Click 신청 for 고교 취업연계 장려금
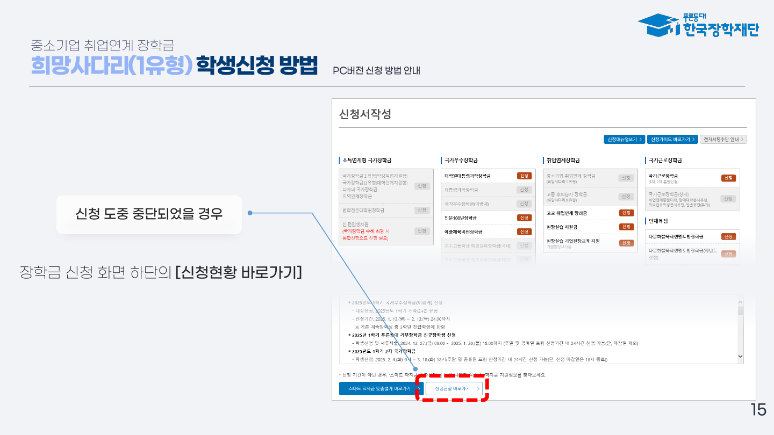The height and width of the screenshot is (435, 774). [626, 213]
